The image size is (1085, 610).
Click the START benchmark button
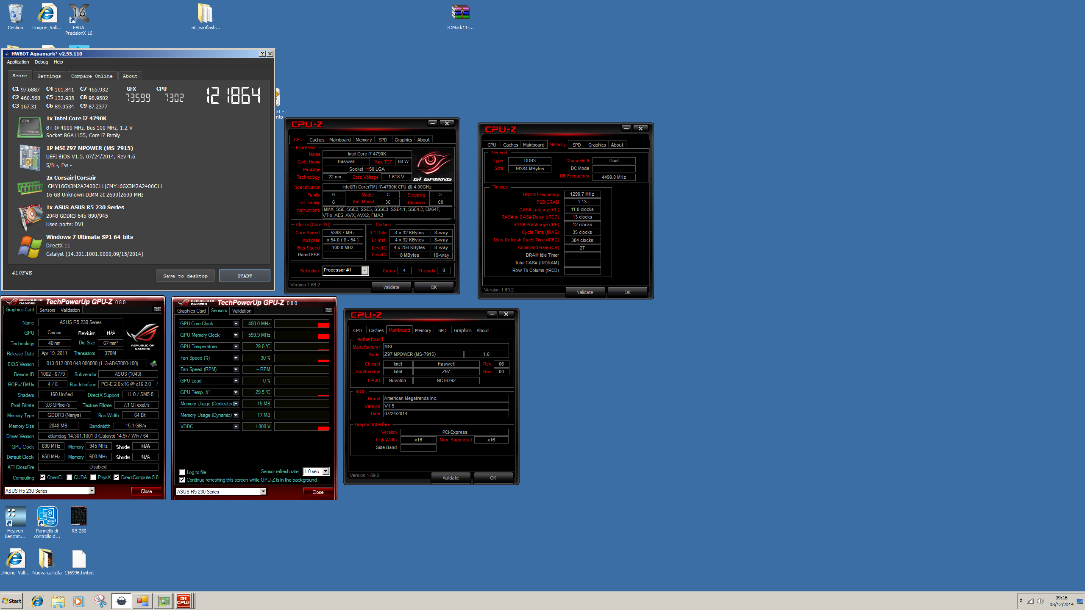(245, 276)
